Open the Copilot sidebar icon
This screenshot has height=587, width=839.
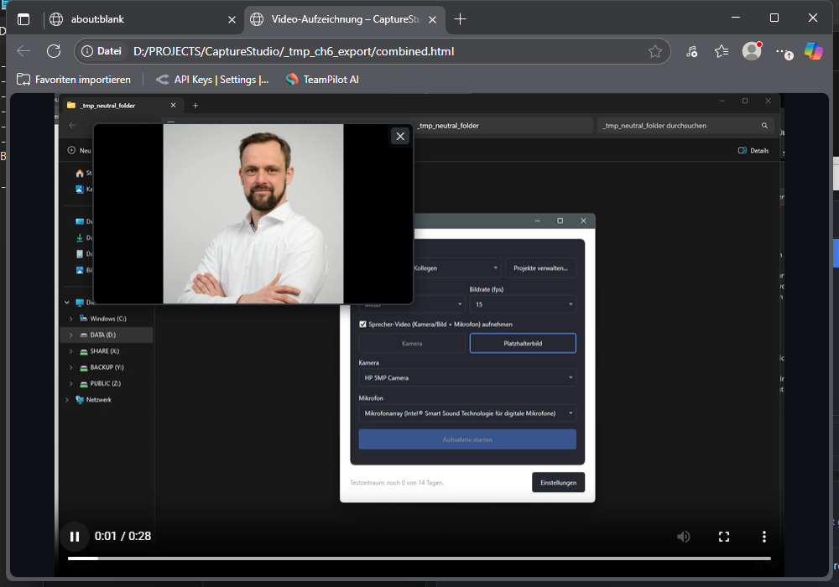click(813, 51)
